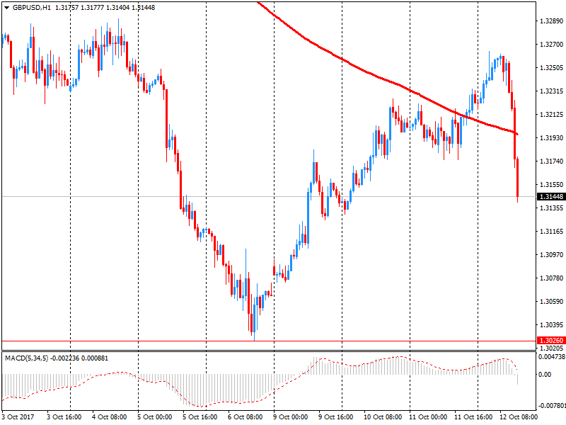Viewport: 566px width, 425px height.
Task: Click the MACD scale value 0.004738
Action: click(552, 357)
